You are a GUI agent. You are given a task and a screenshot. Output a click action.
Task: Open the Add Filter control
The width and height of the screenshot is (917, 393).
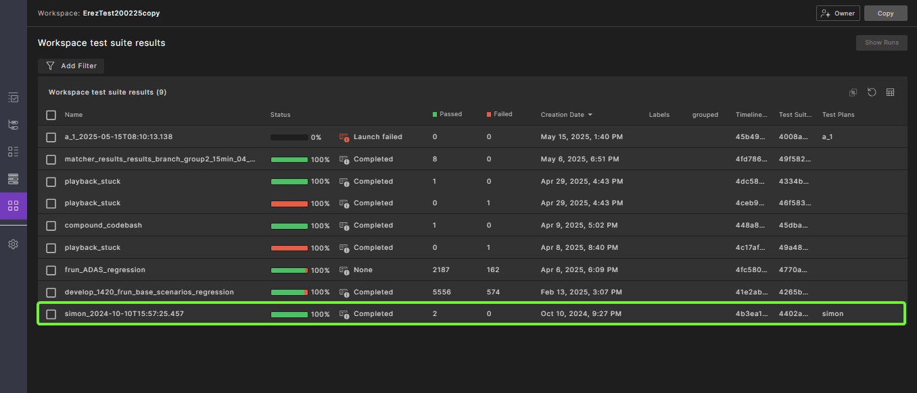point(71,66)
